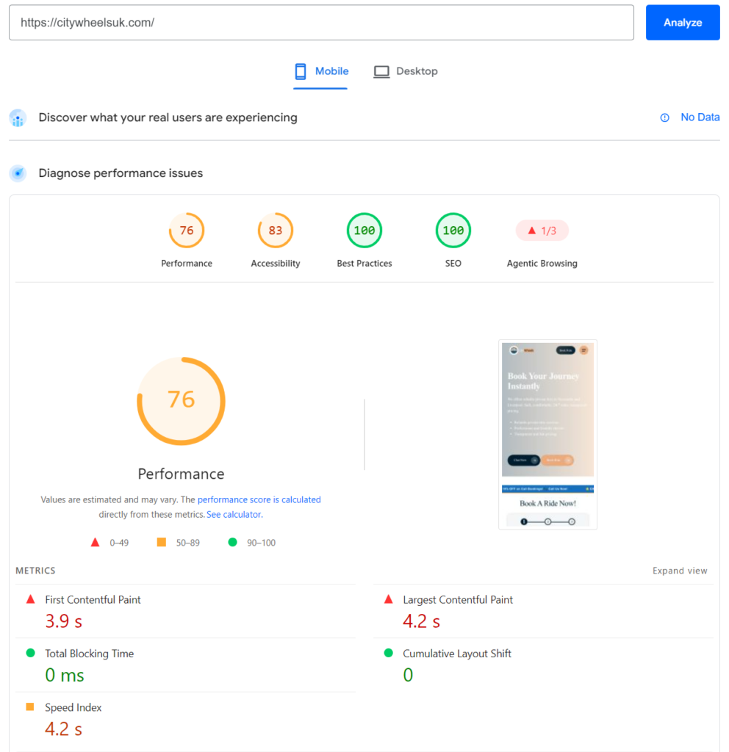Screen dimensions: 729x752
Task: Expand view of the metrics section
Action: click(680, 571)
